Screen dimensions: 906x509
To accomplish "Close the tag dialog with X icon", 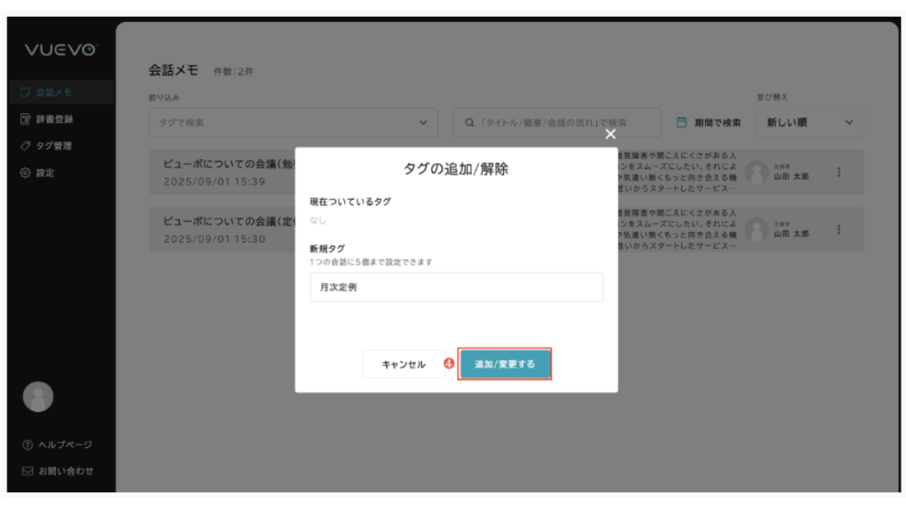I will click(x=610, y=133).
